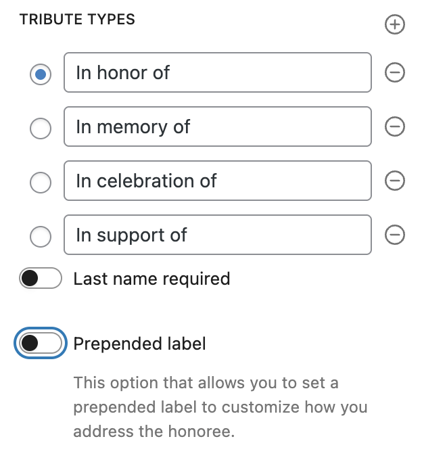Delete the "In support of" tribute type
This screenshot has width=424, height=462.
point(394,235)
